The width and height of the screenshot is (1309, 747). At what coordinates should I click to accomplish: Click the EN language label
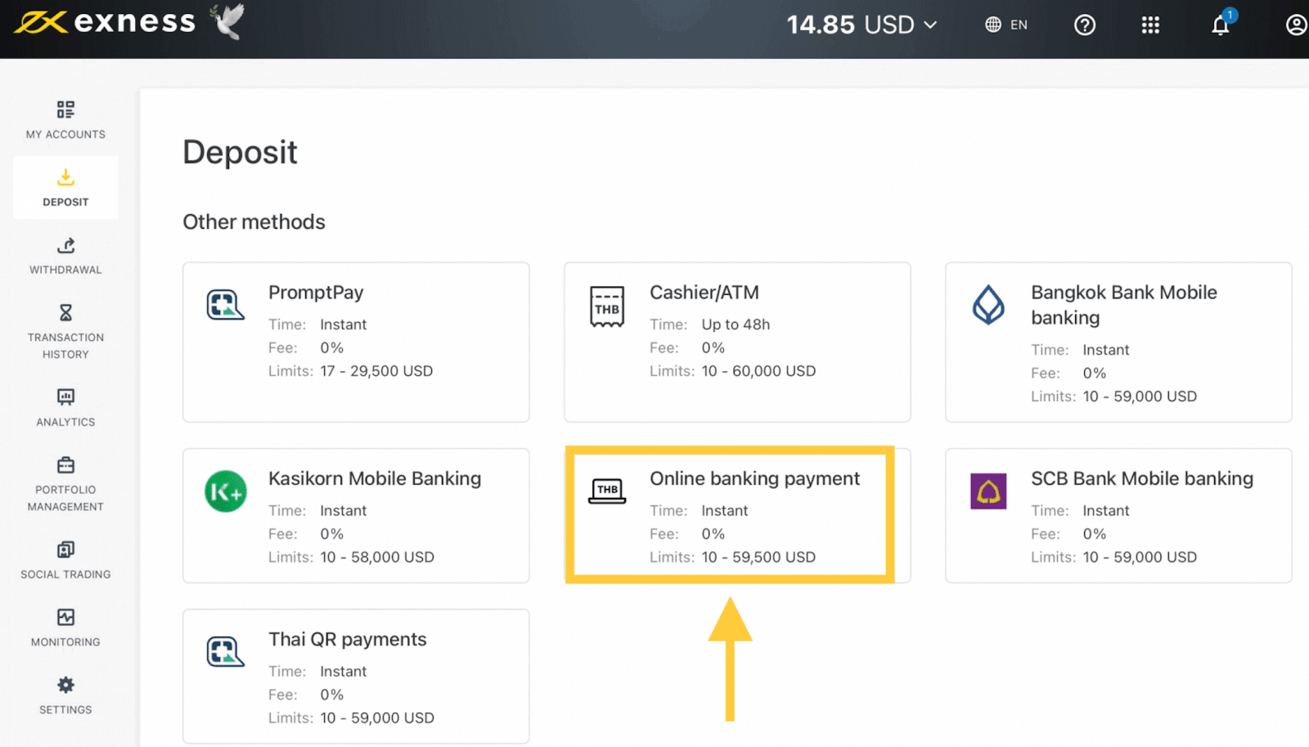click(x=1019, y=25)
